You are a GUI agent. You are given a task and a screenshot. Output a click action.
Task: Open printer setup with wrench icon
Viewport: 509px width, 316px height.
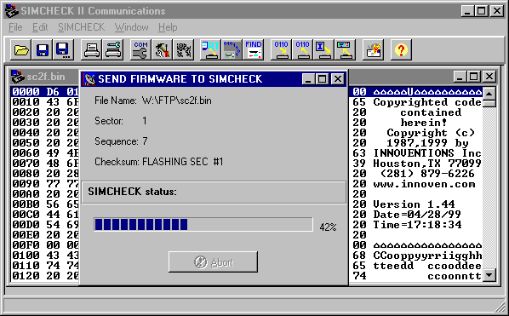tap(113, 49)
